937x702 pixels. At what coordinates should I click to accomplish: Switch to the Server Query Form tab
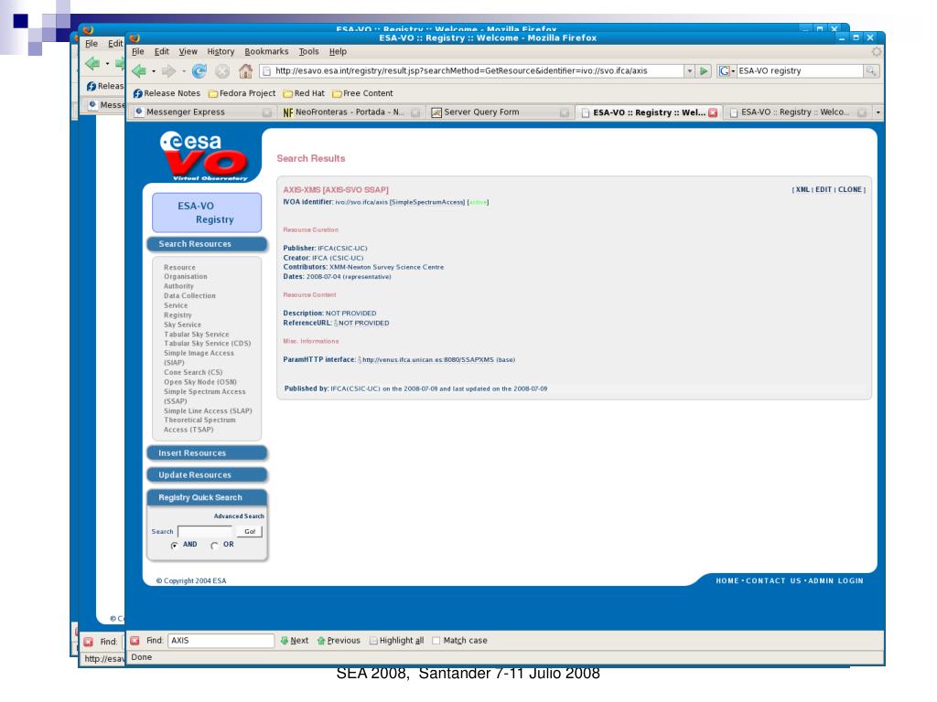[x=500, y=112]
